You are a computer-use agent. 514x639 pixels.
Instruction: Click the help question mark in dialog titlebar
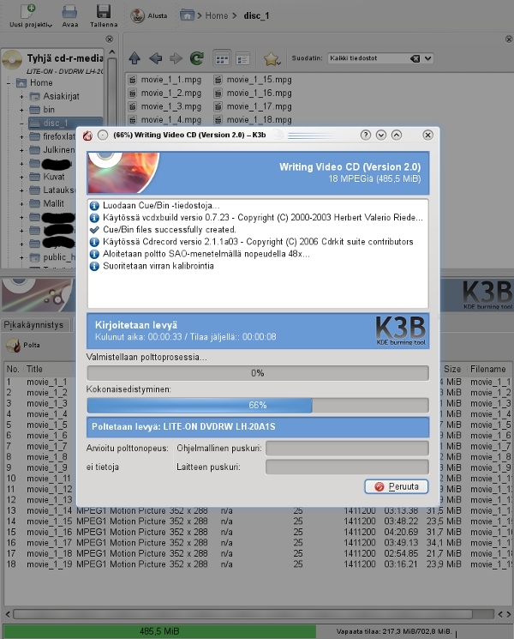[366, 135]
